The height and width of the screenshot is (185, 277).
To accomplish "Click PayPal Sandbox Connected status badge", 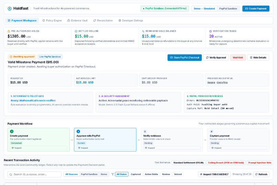I will pos(165,9).
